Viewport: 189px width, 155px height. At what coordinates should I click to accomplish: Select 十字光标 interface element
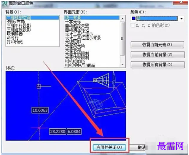point(73,22)
